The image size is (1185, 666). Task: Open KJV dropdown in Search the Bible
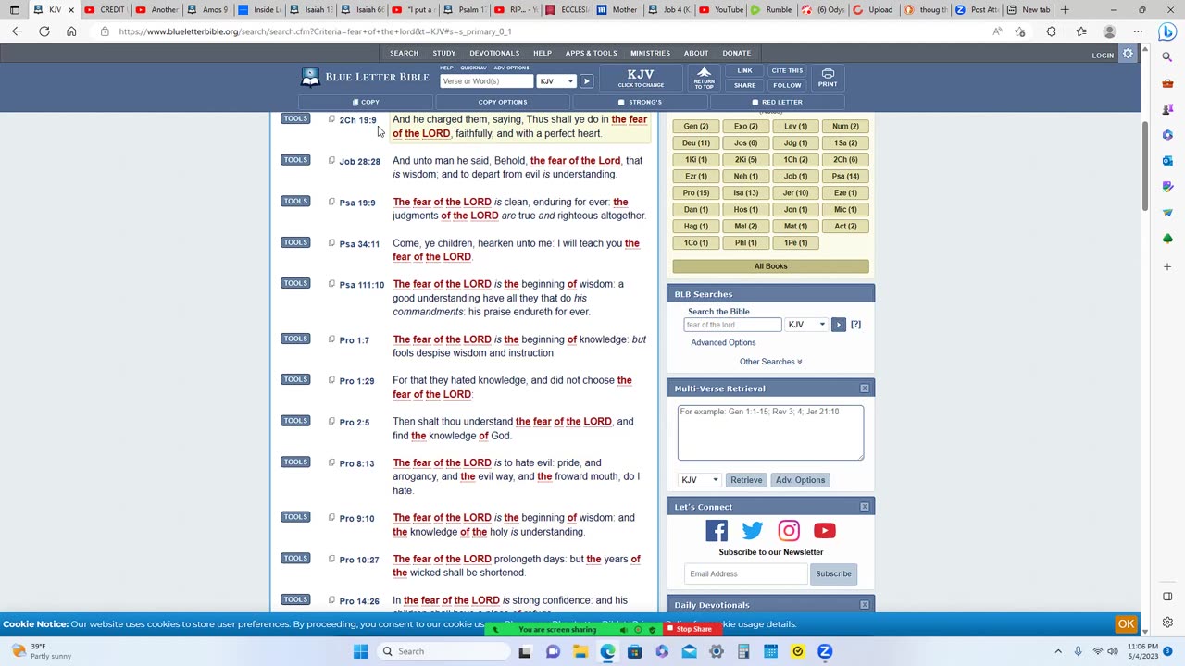806,325
